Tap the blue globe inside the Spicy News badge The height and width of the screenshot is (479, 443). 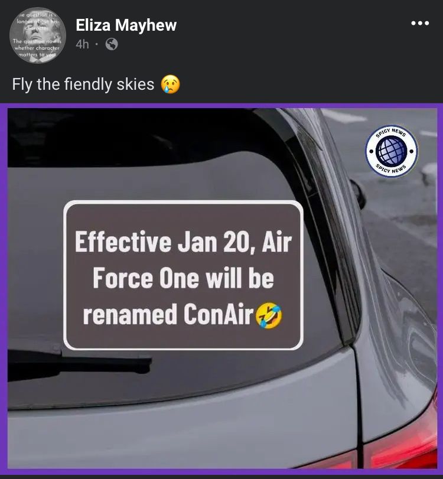tap(392, 151)
